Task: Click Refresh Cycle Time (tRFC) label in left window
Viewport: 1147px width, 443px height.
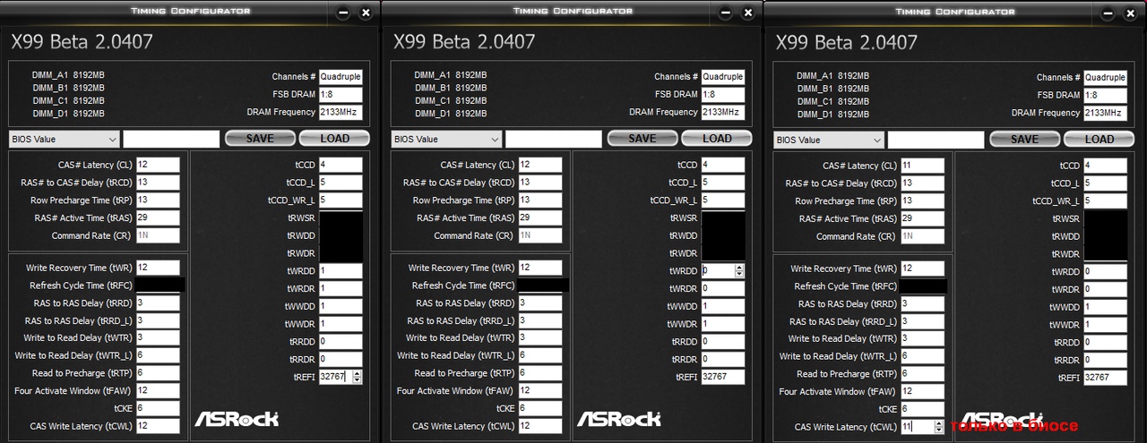Action: click(81, 285)
